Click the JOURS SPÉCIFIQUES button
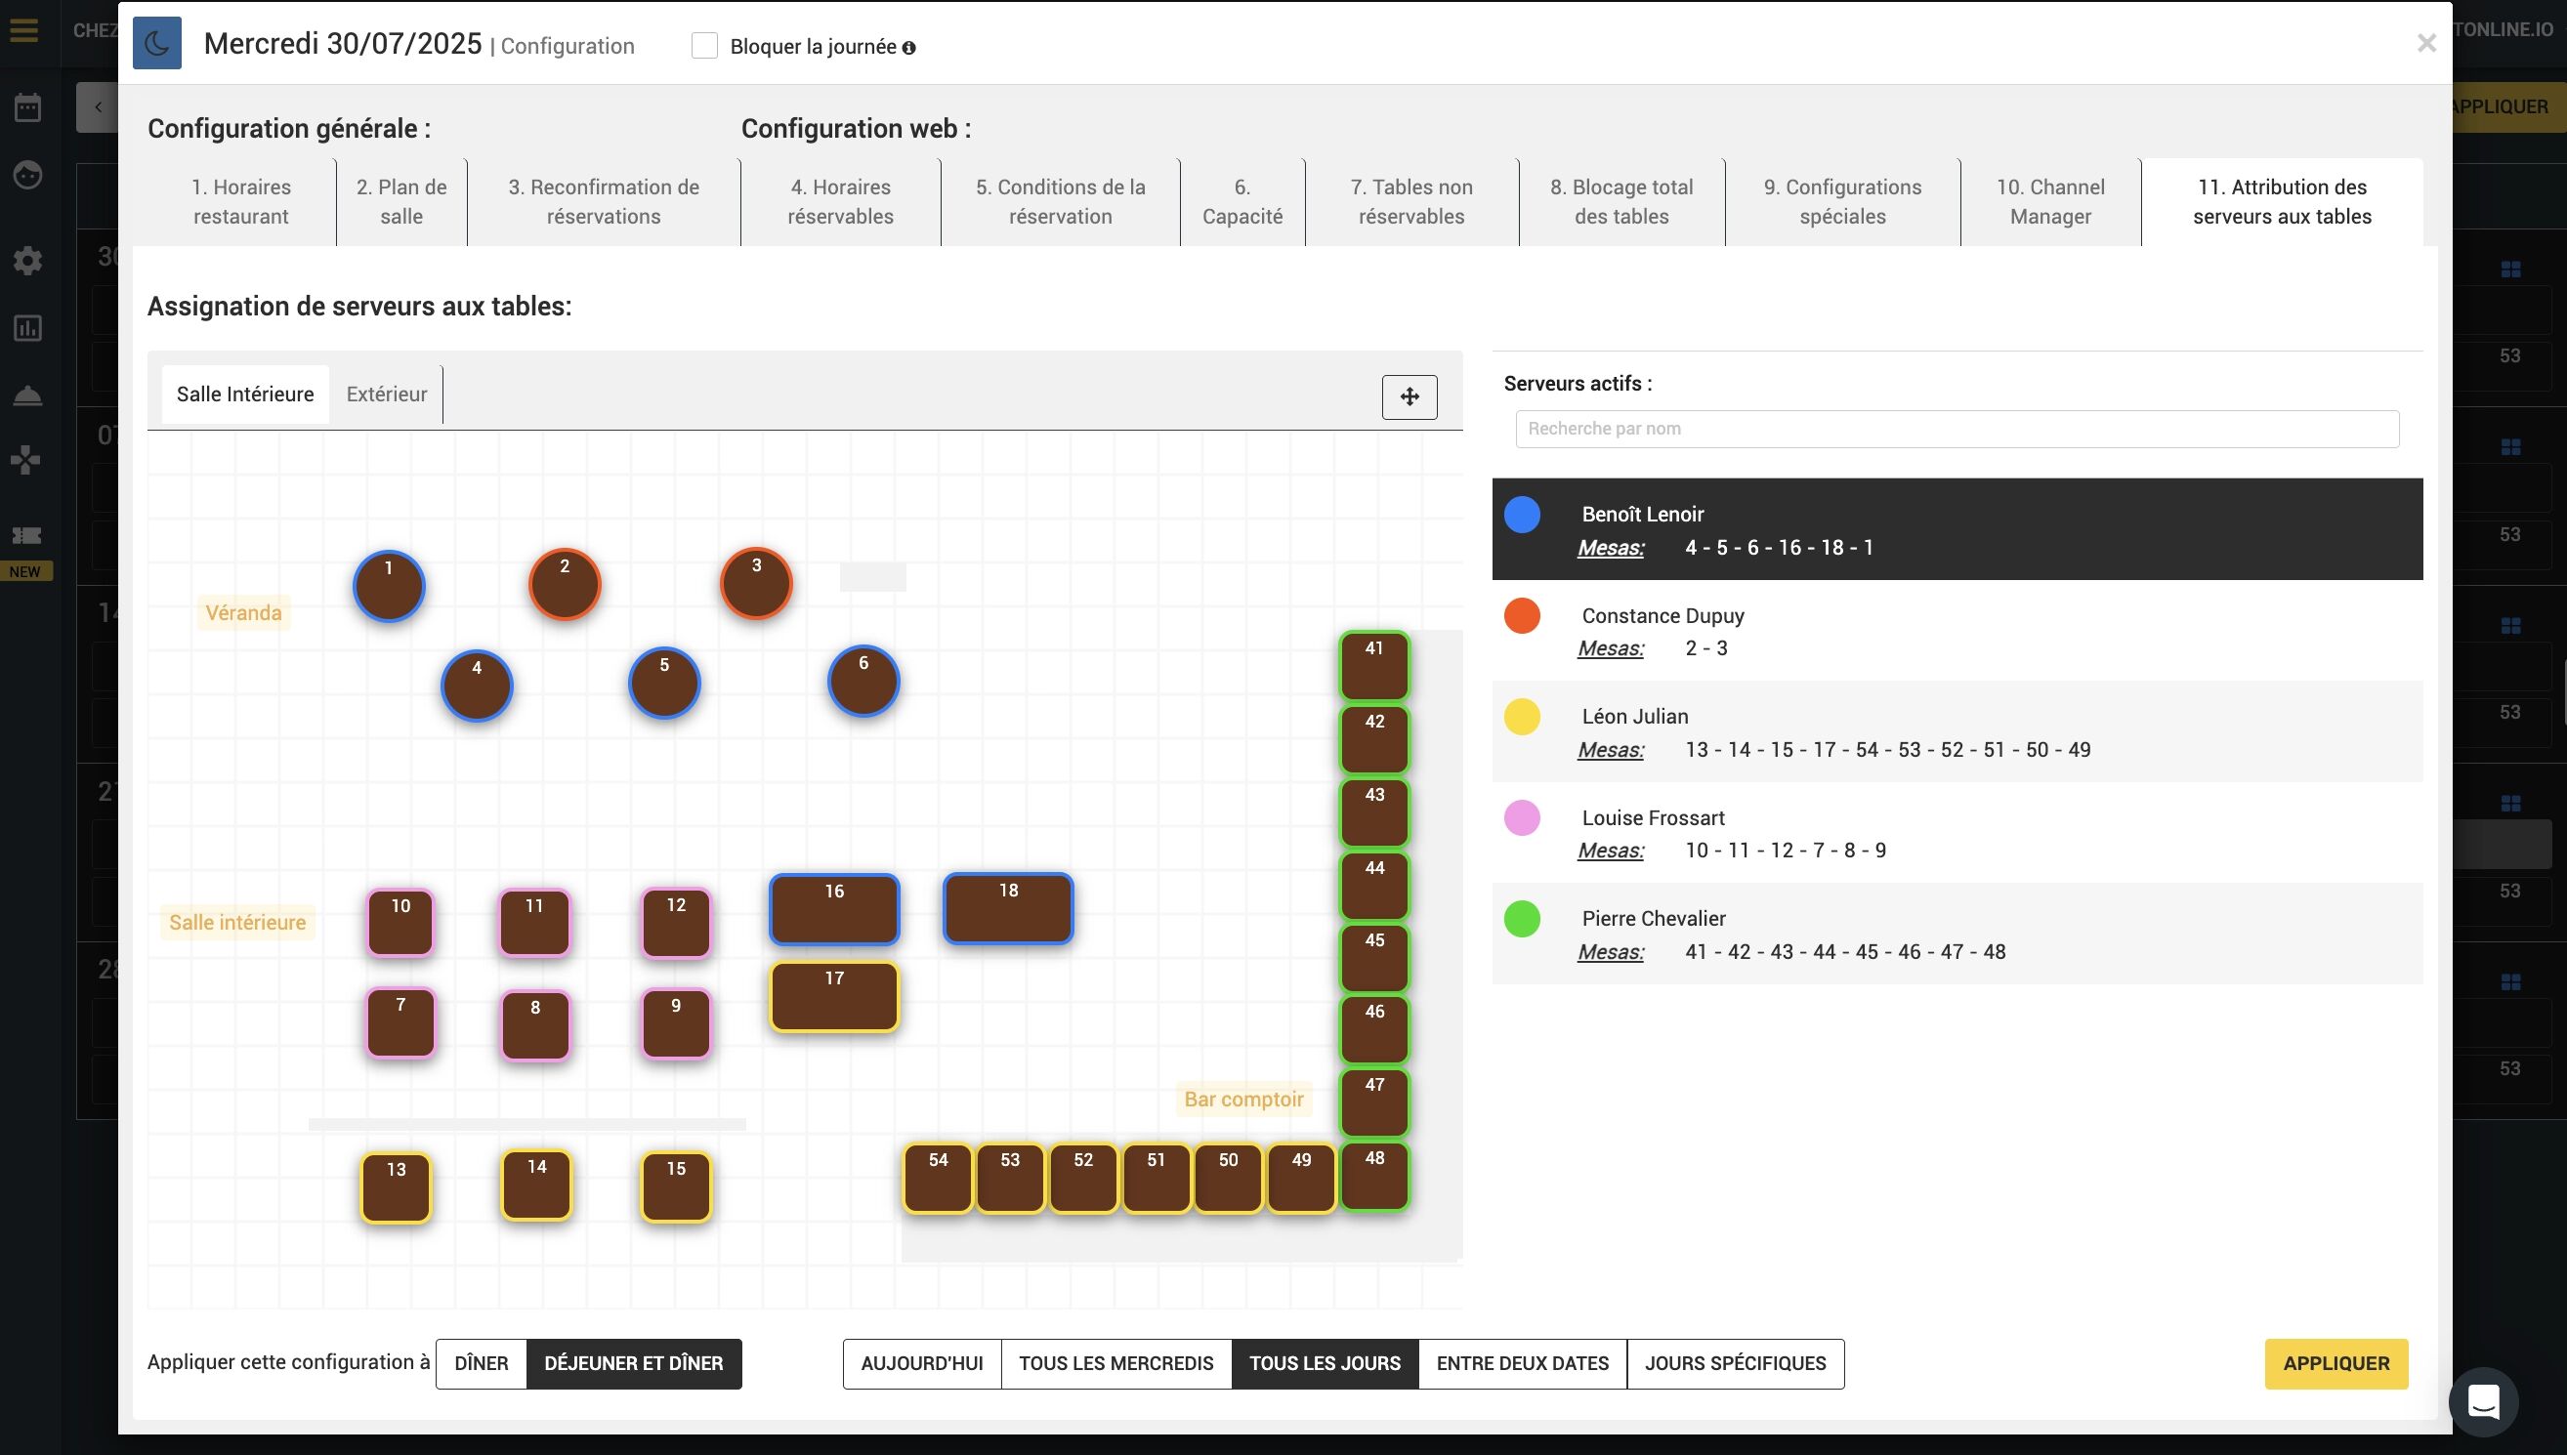Viewport: 2567px width, 1455px height. (x=1735, y=1363)
